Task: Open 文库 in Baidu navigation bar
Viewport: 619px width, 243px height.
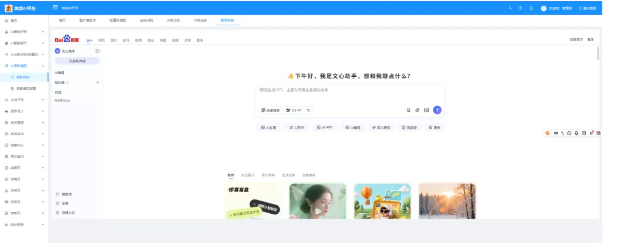Action: tap(187, 40)
